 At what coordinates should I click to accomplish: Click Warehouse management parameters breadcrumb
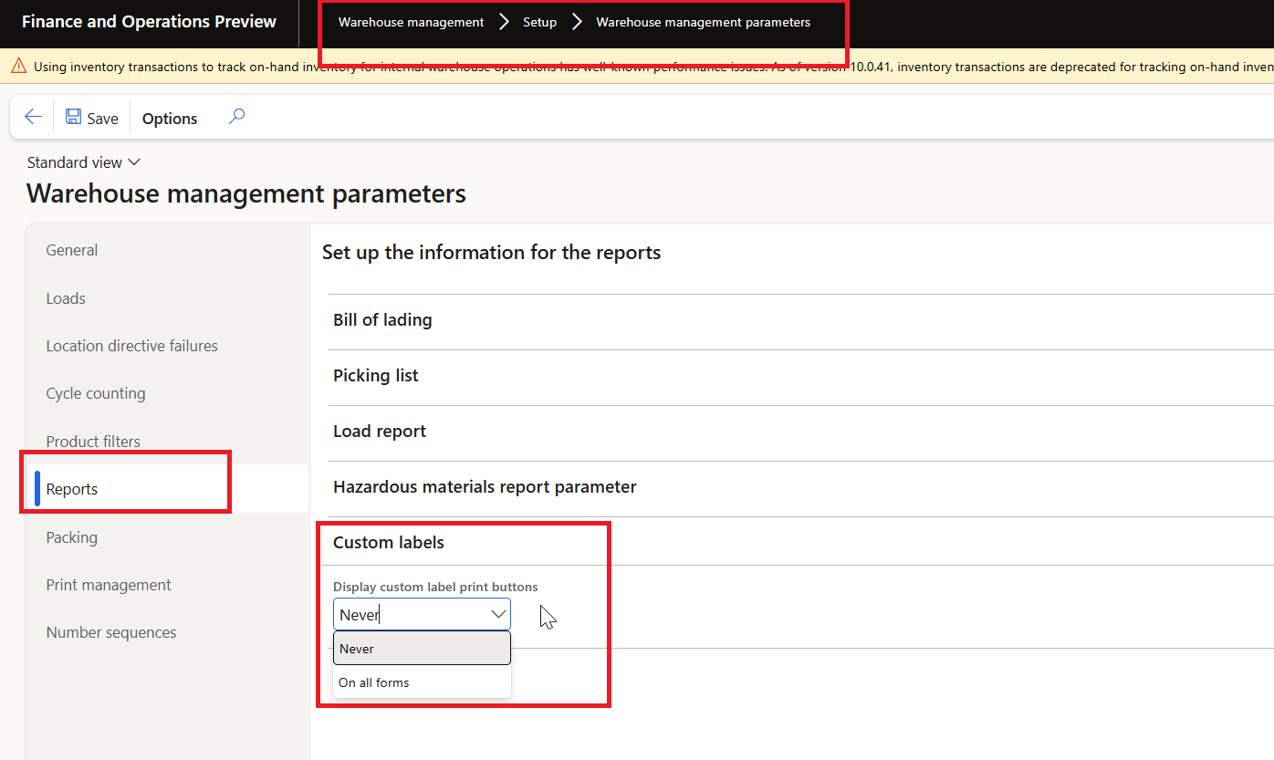click(703, 22)
